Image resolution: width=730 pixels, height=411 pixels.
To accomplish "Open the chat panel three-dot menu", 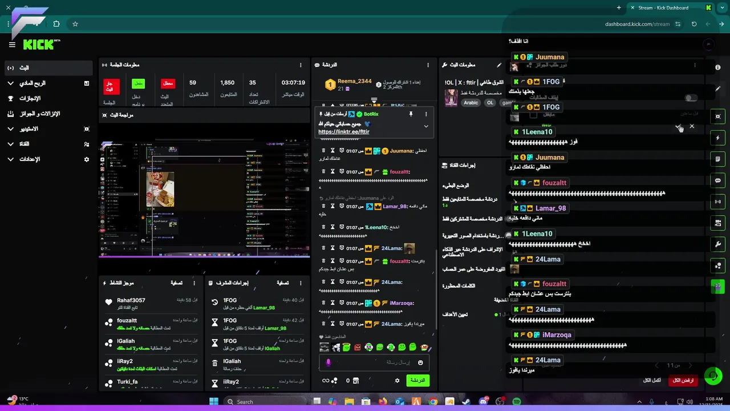I will click(x=429, y=65).
